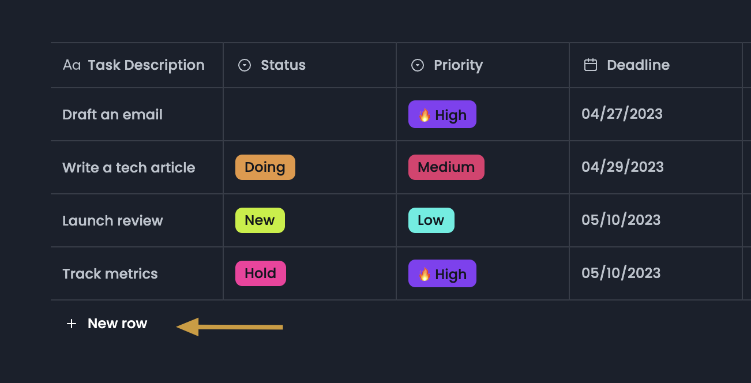Open the empty Status cell for Draft an email
Image resolution: width=751 pixels, height=383 pixels.
point(310,115)
